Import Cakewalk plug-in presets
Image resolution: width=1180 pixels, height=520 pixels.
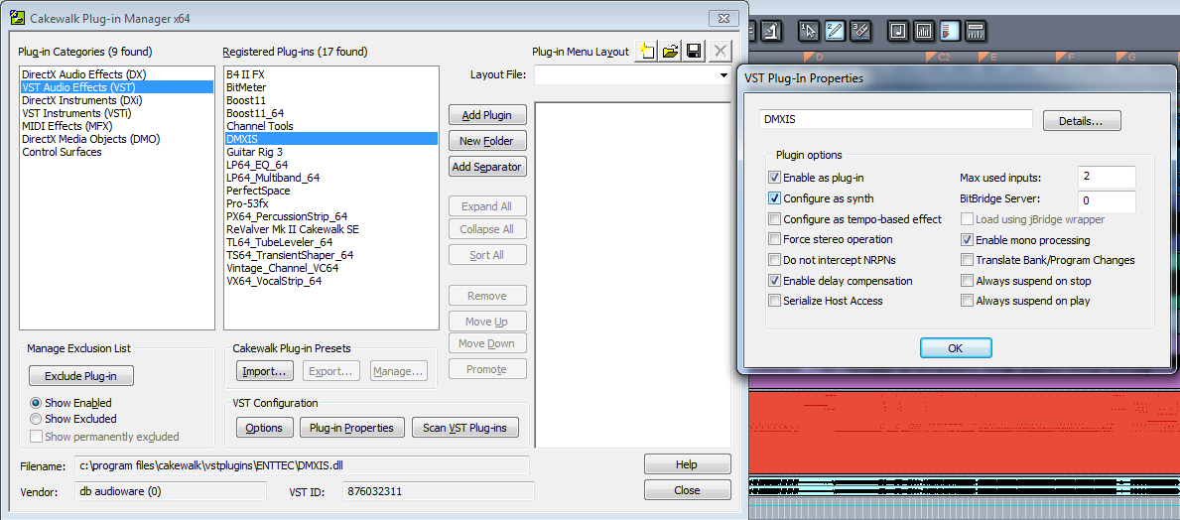point(266,371)
